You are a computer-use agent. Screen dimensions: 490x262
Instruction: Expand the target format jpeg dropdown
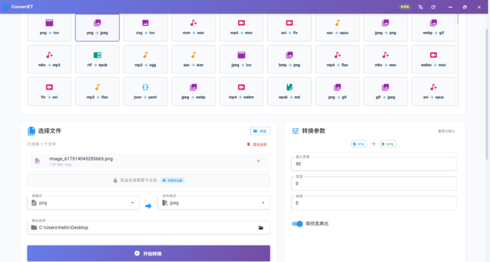click(x=214, y=203)
